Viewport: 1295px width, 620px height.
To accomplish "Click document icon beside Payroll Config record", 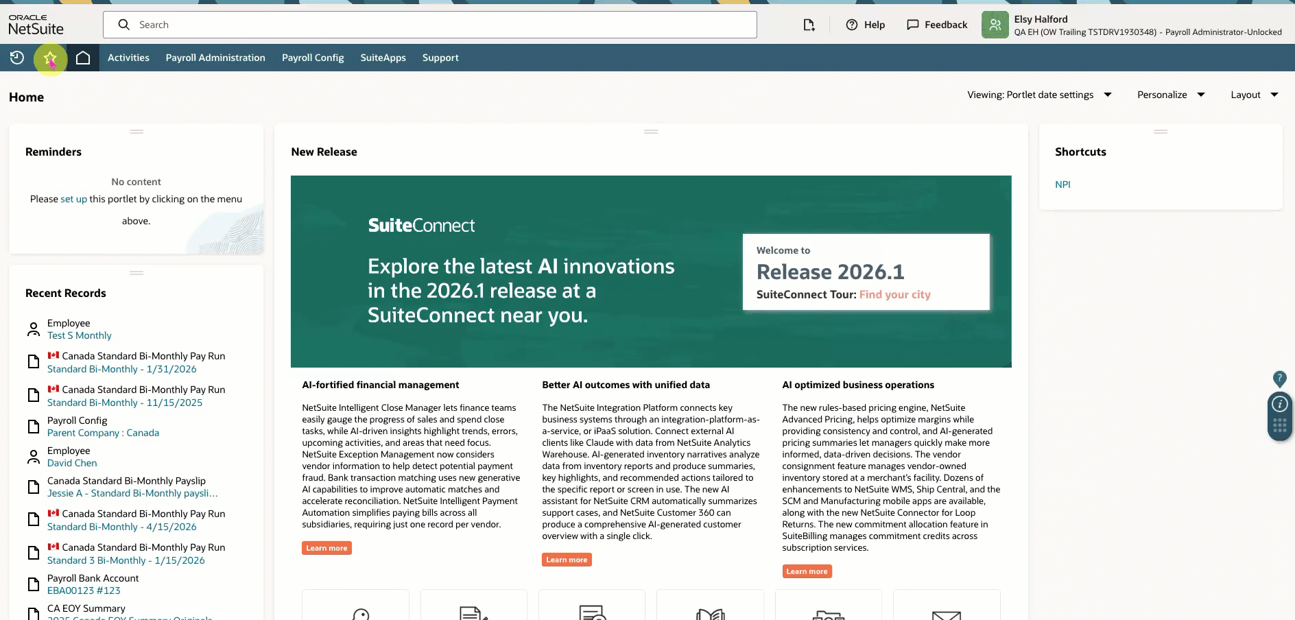I will [x=33, y=427].
